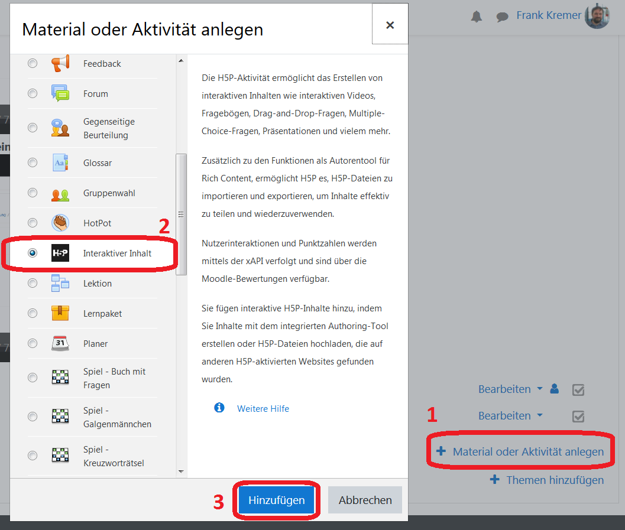Click the Lernpaket box icon
Screen dimensions: 625x530
tap(60, 313)
